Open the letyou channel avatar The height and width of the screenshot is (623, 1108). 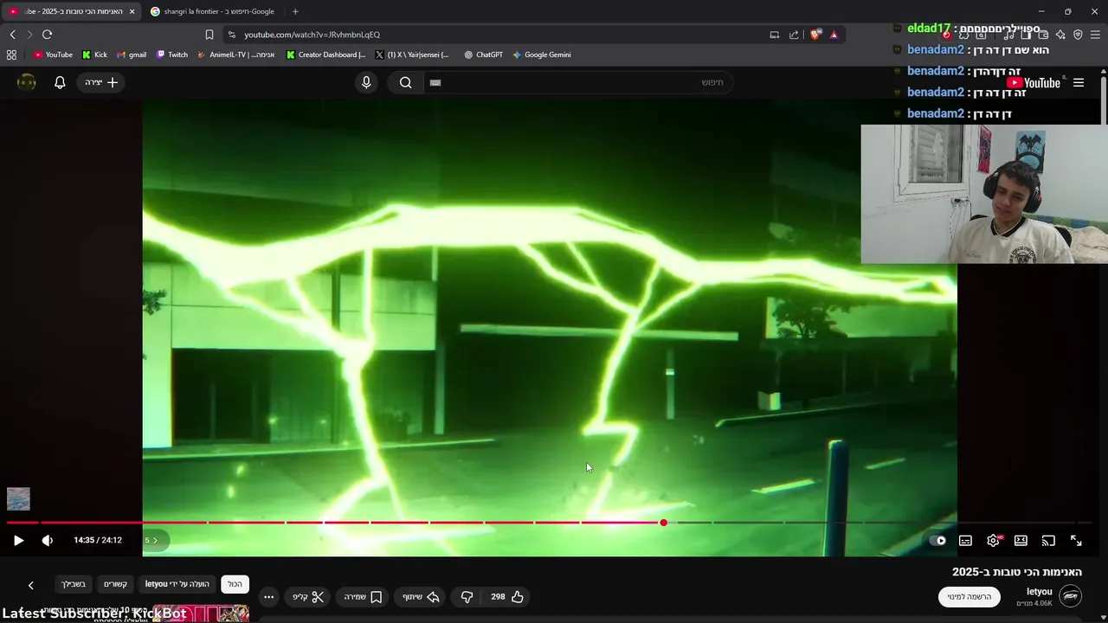1071,596
